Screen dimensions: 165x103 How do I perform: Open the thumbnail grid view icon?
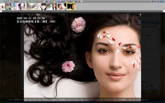point(2,2)
